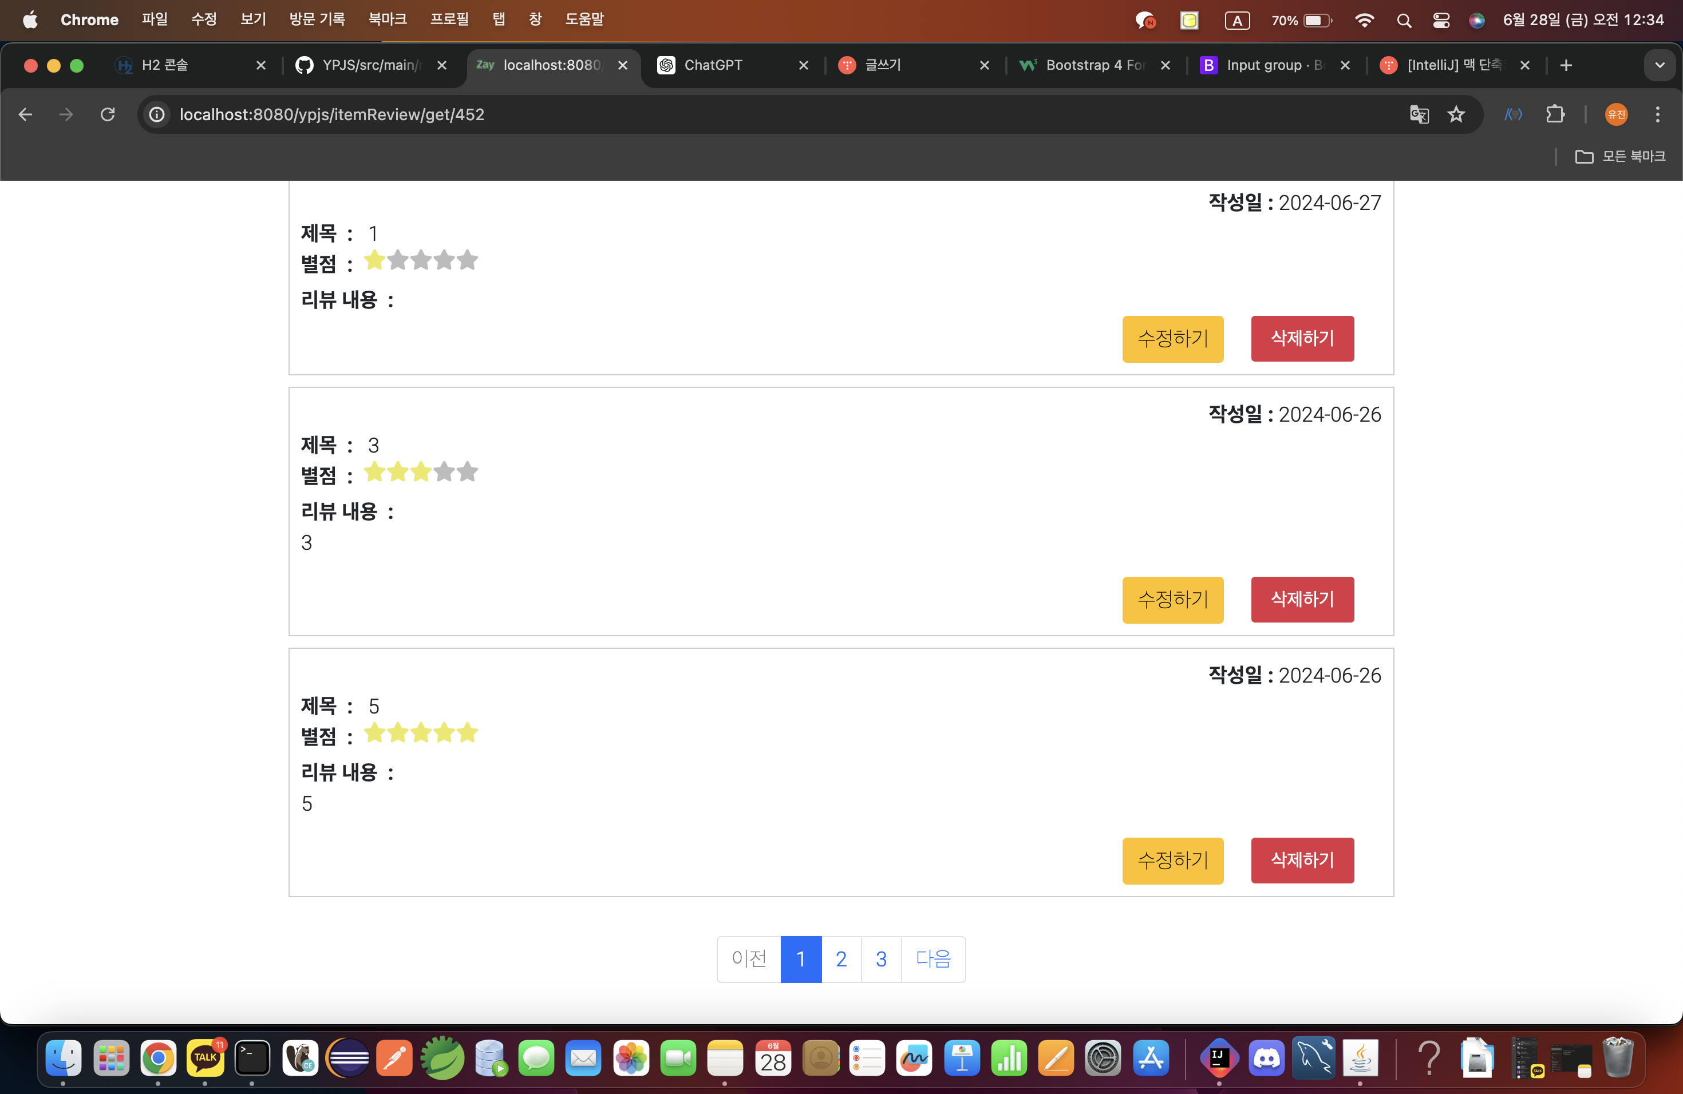
Task: Open Spotlight search in menu bar
Action: (x=1404, y=21)
